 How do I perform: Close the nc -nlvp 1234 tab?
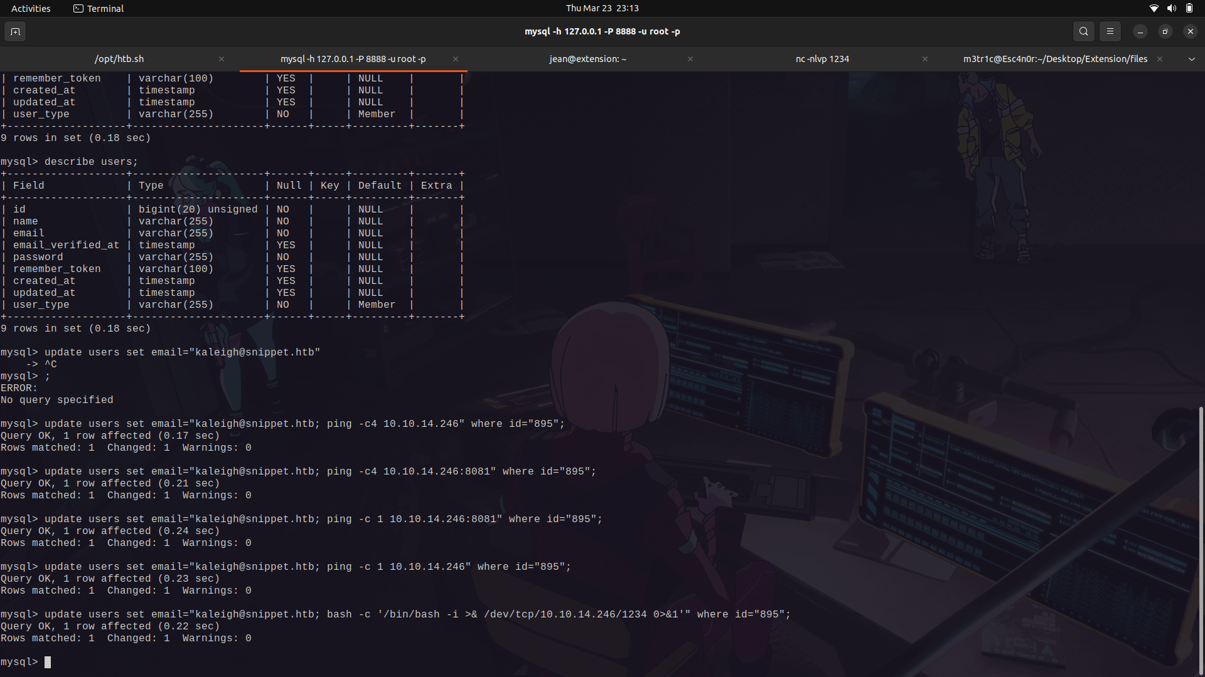924,59
